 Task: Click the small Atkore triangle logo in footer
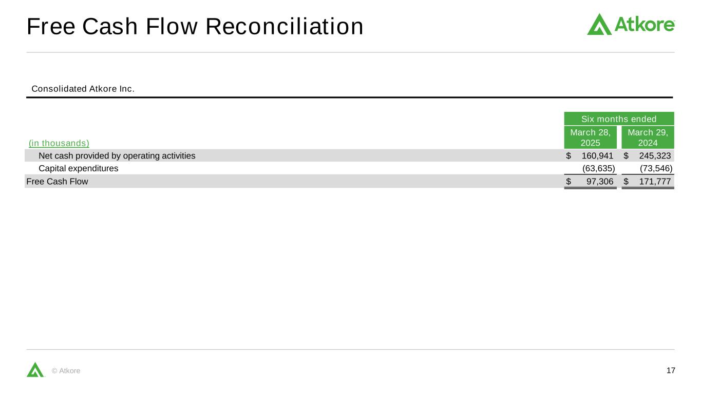point(35,369)
